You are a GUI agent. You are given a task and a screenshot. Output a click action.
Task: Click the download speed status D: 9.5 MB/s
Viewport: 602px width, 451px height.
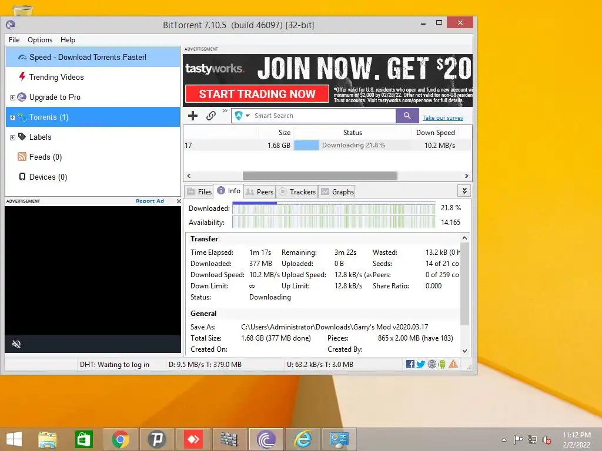click(205, 364)
